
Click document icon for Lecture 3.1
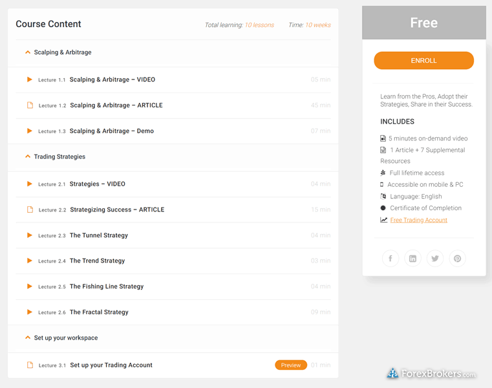30,365
